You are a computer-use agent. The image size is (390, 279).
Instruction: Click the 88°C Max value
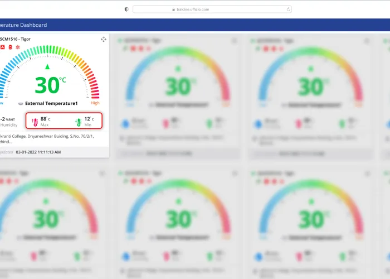(45, 119)
